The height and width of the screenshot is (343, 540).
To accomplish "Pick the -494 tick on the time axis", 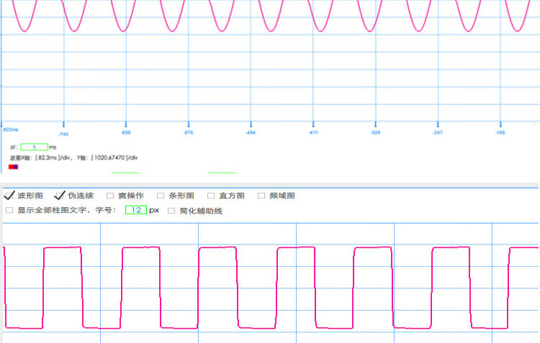I will 251,134.
